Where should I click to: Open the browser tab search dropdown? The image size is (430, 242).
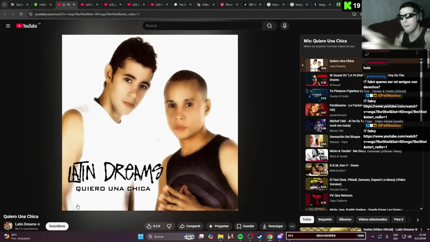(x=4, y=5)
